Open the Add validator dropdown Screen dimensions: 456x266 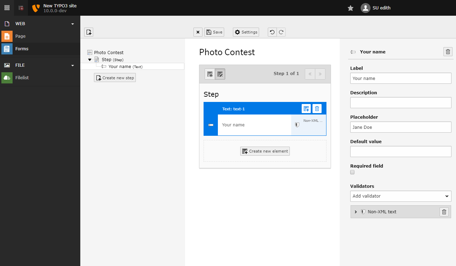pos(400,196)
